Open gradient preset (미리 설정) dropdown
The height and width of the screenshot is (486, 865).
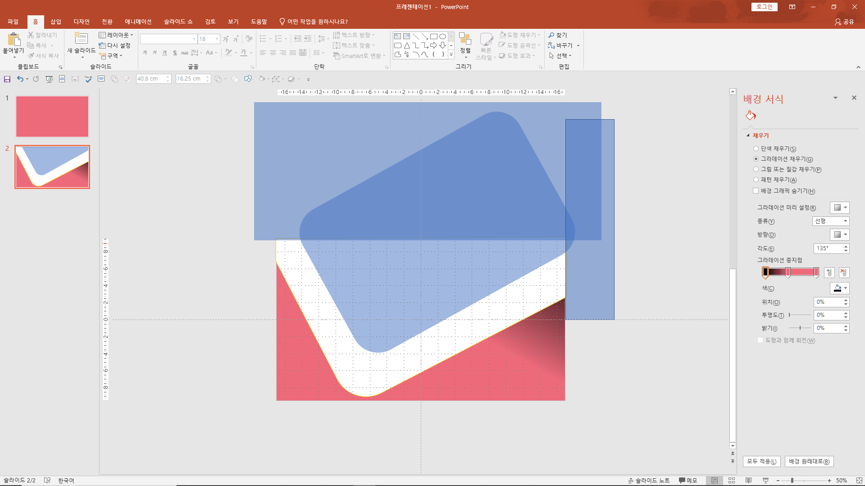[x=840, y=207]
